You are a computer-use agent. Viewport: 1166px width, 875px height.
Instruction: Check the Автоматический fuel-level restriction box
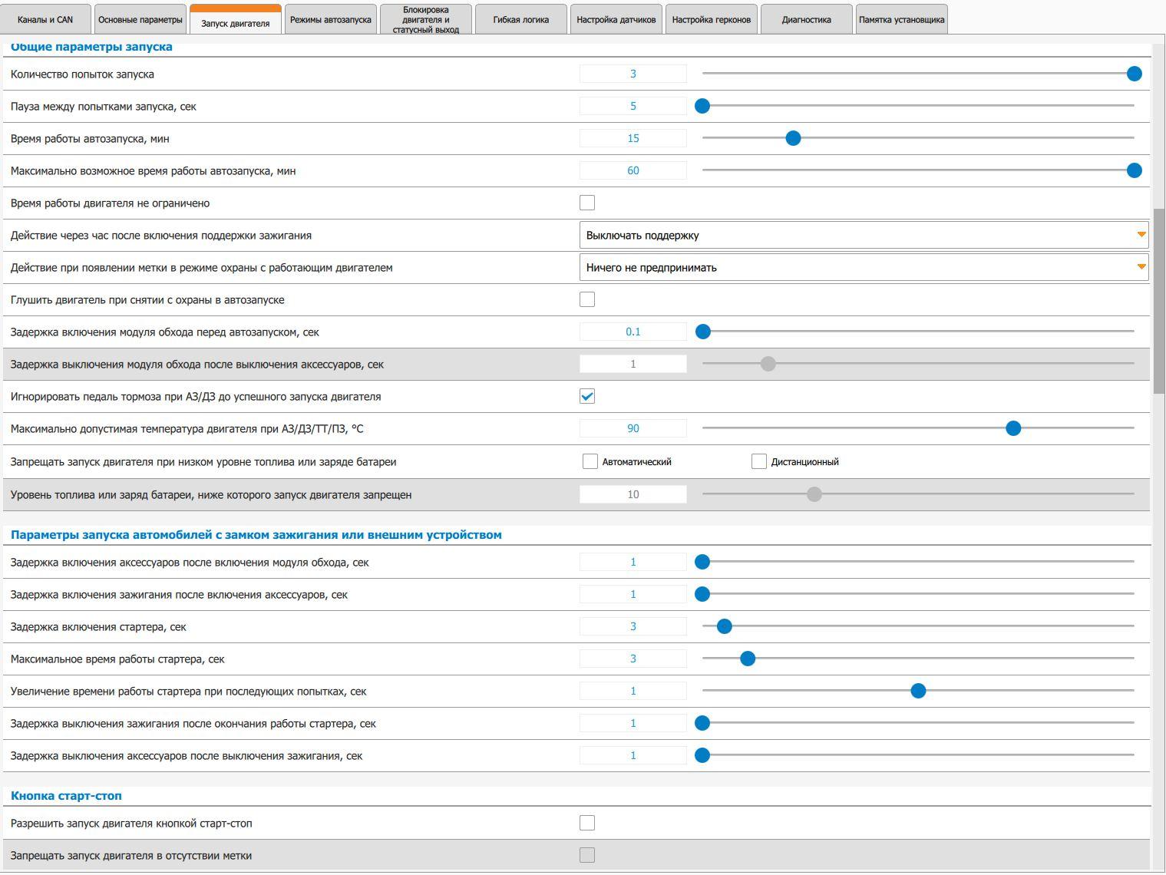(590, 461)
